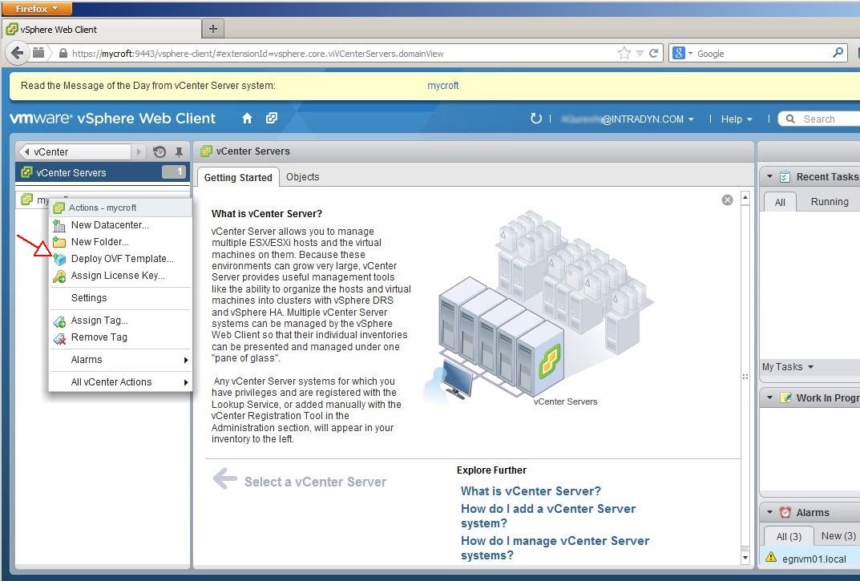Image resolution: width=860 pixels, height=581 pixels.
Task: Open 'What is vCenter Server?' link
Action: 531,491
